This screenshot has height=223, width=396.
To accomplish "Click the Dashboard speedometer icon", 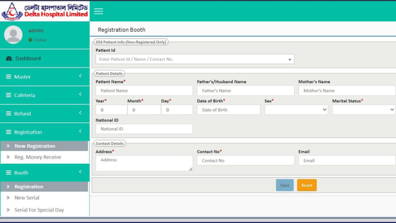I will pyautogui.click(x=9, y=58).
